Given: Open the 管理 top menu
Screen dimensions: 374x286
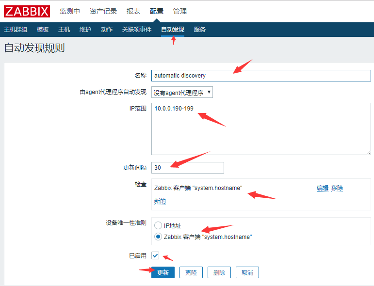Looking at the screenshot, I should pos(180,11).
